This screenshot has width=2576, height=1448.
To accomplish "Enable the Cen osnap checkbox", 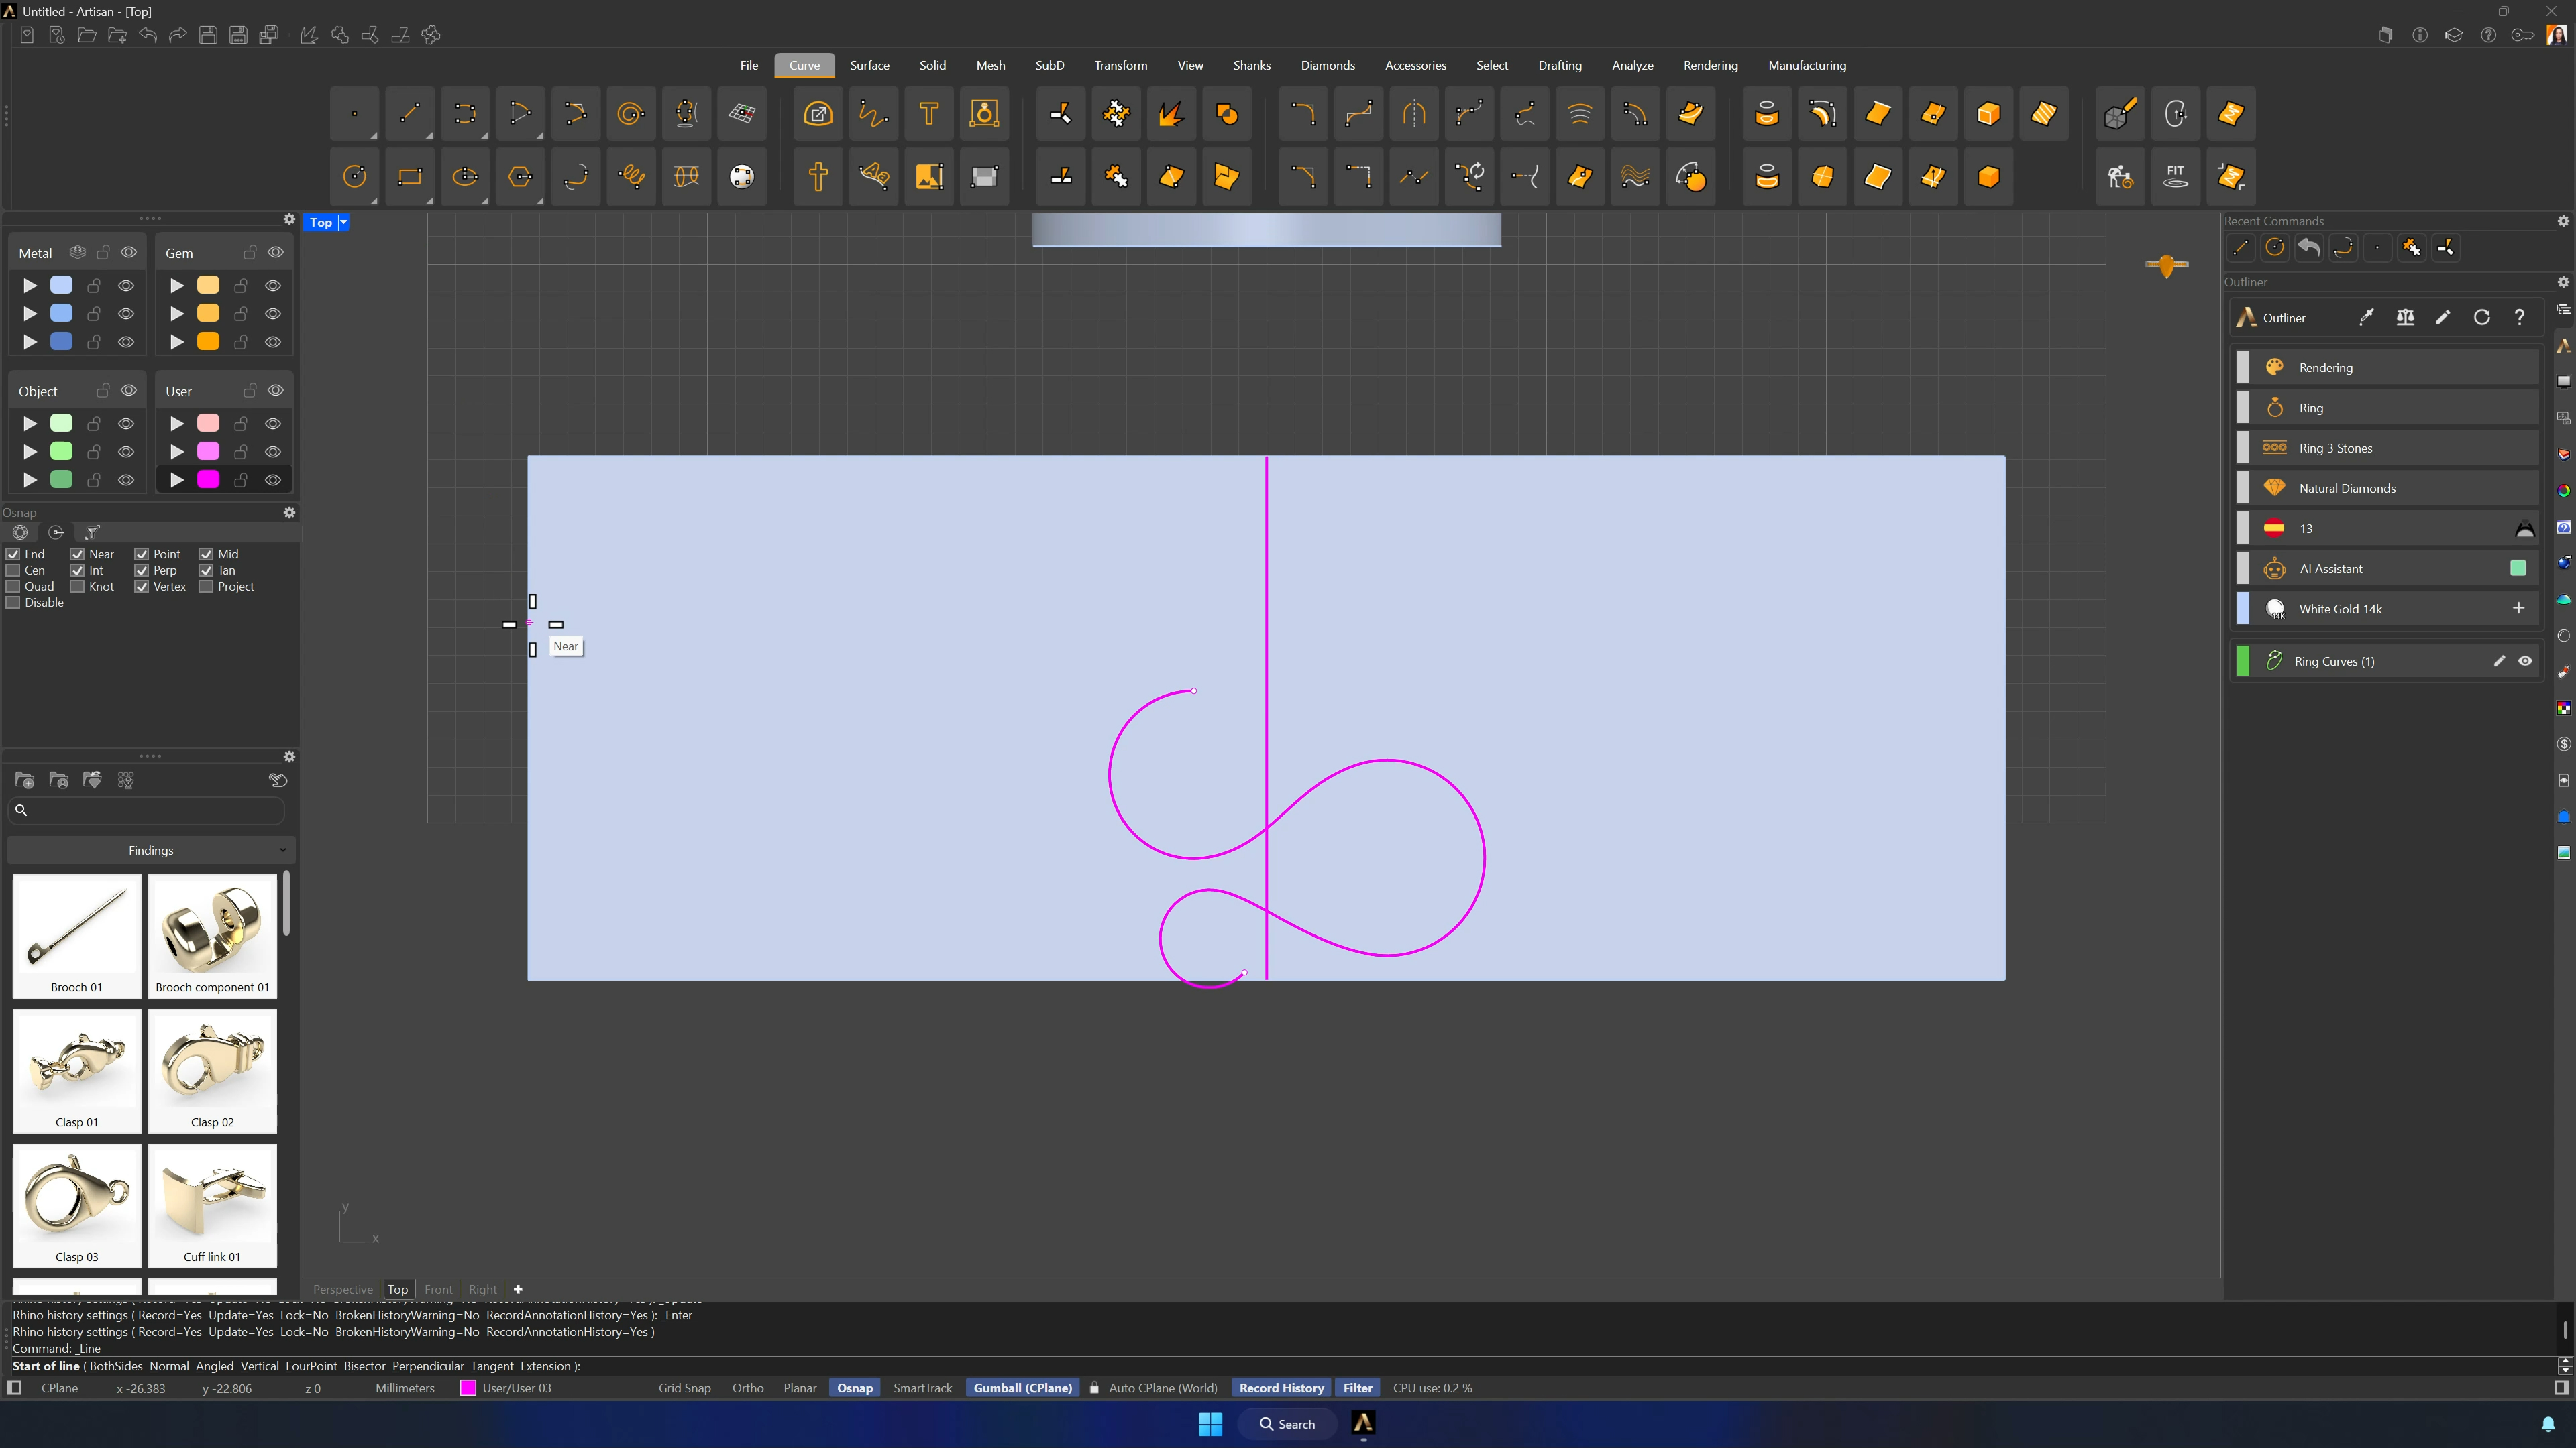I will pos(13,570).
